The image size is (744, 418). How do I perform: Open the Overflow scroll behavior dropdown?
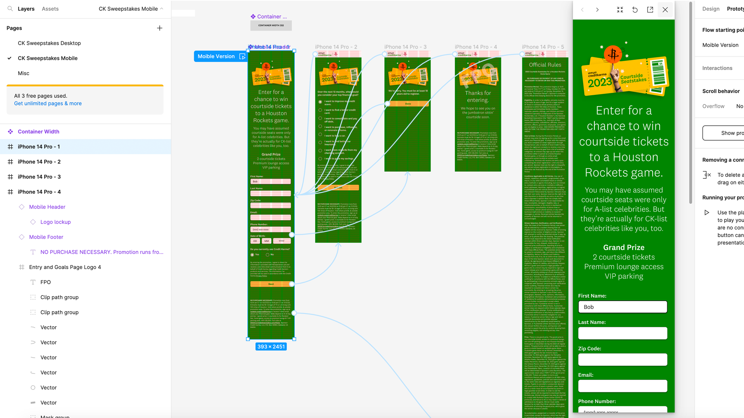click(x=739, y=106)
